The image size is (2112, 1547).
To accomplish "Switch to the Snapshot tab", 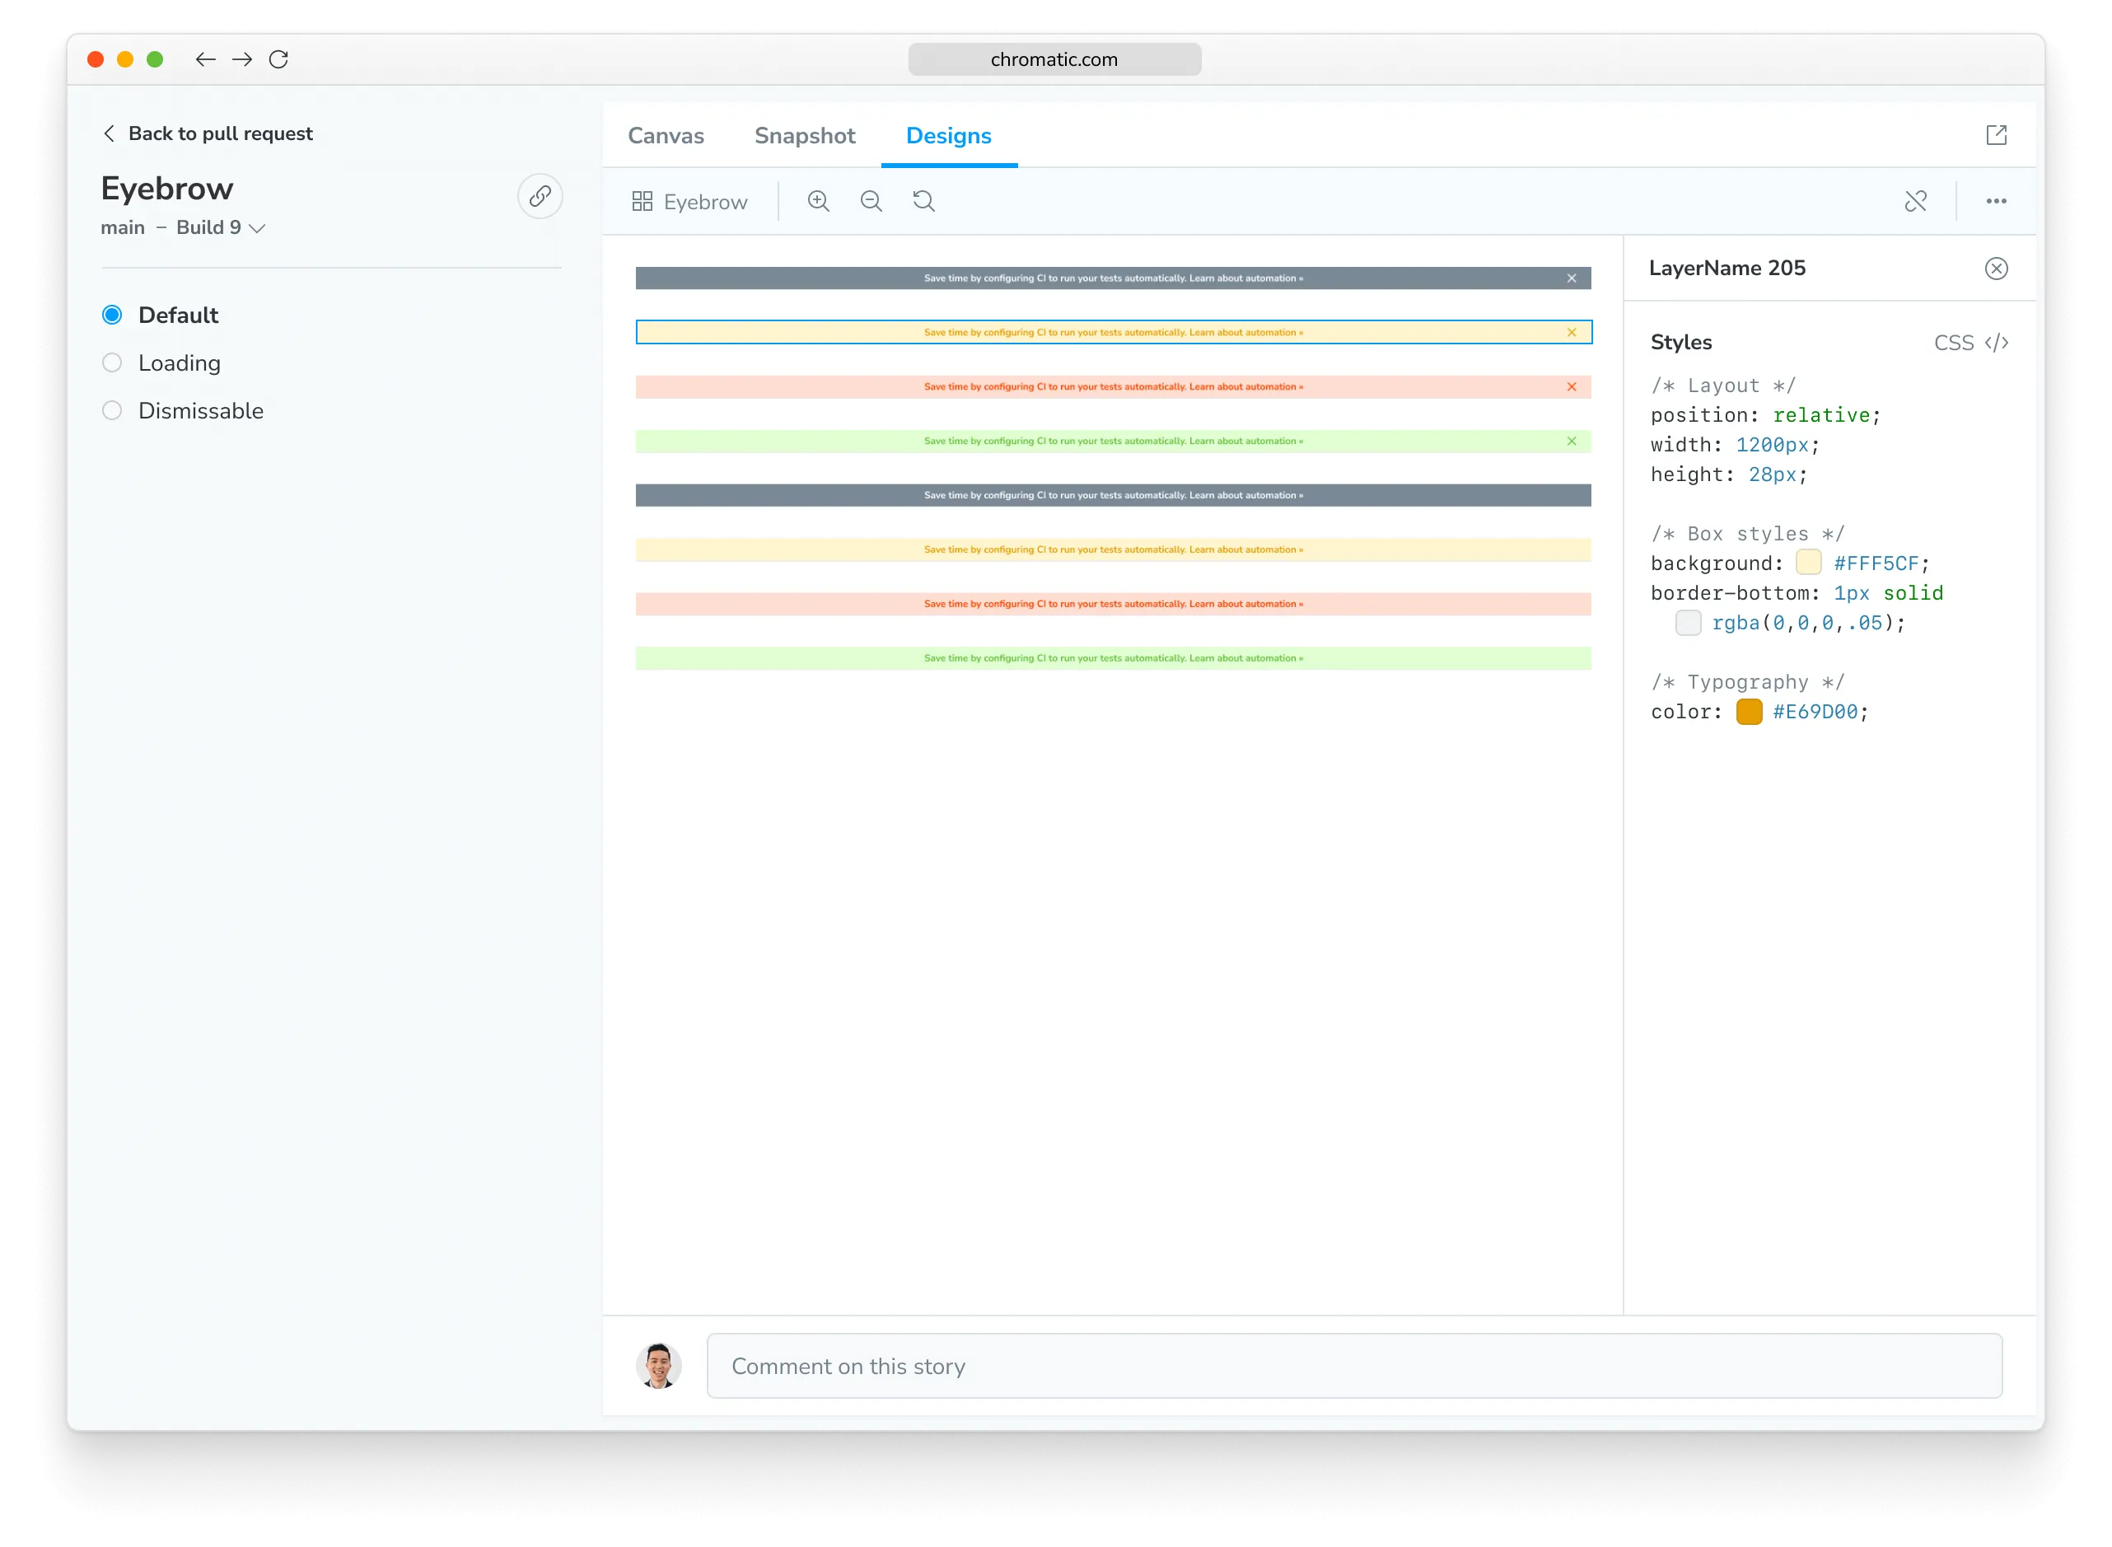I will (x=804, y=136).
